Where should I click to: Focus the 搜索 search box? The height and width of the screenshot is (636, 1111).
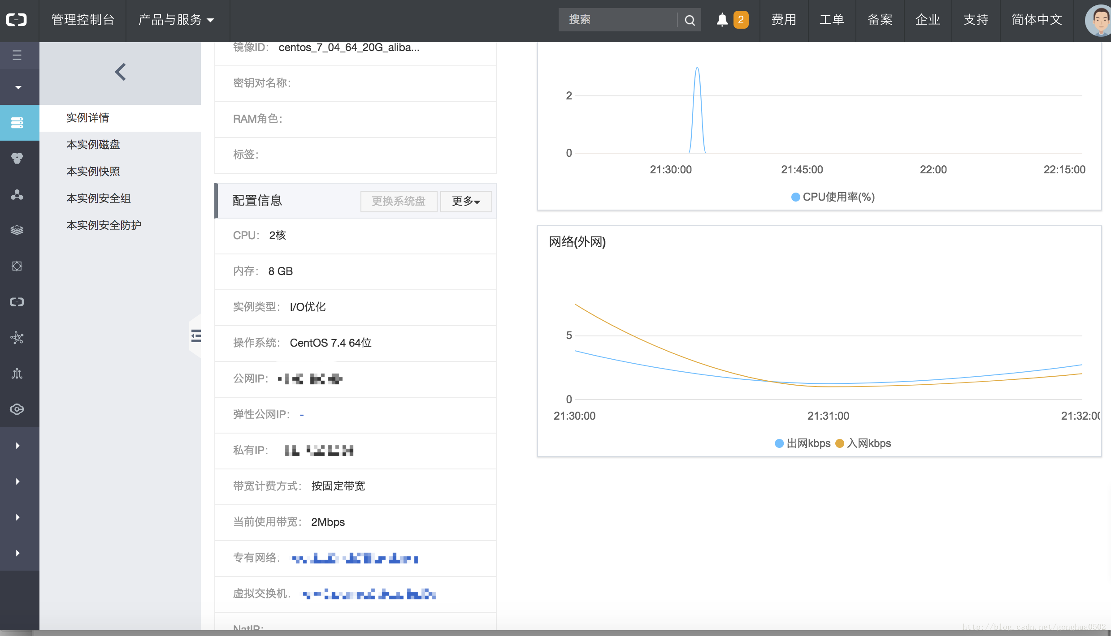(x=618, y=20)
